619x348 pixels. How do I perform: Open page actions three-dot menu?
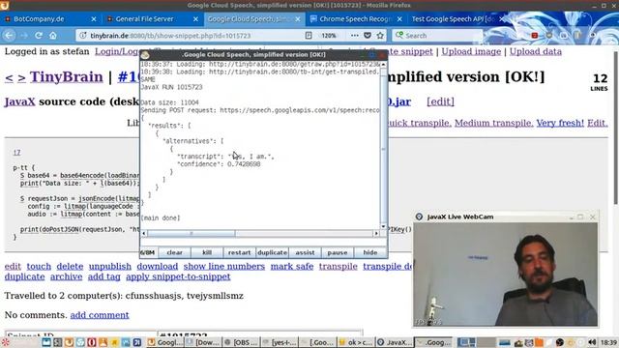[x=355, y=36]
